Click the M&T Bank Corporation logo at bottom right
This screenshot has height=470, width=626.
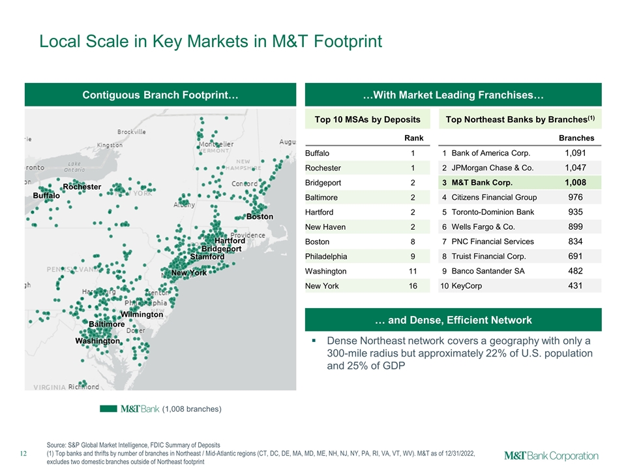[x=551, y=456]
